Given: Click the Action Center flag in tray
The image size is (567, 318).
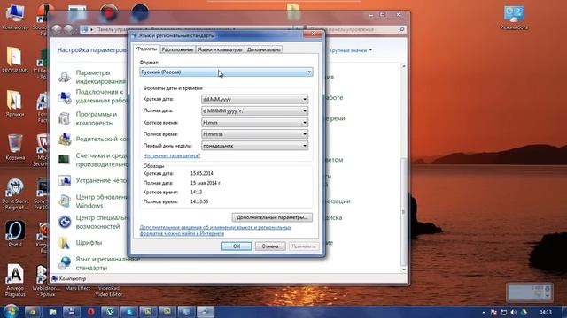Looking at the screenshot, I should (x=493, y=312).
